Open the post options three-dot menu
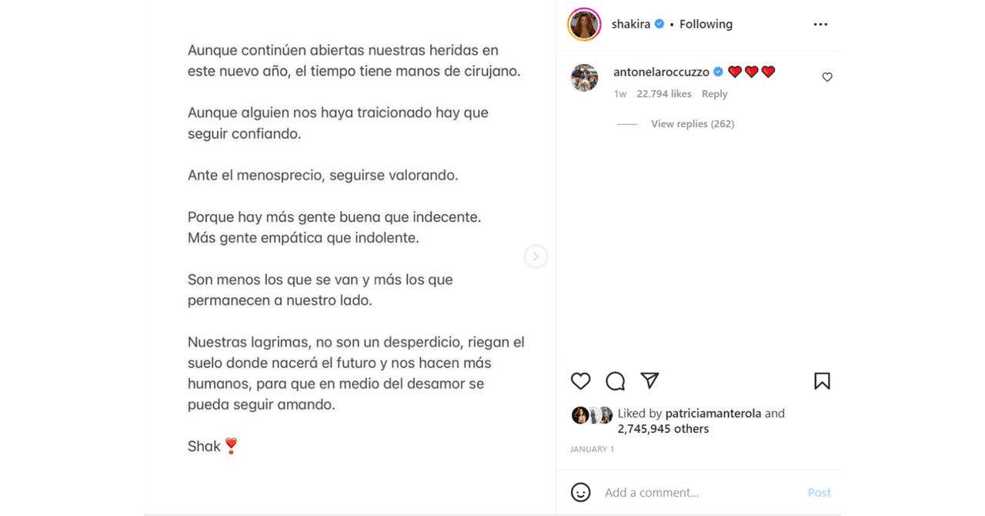This screenshot has width=985, height=516. click(820, 24)
